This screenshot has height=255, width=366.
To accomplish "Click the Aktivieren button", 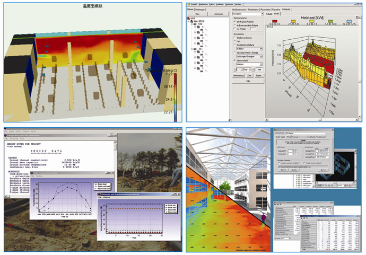I will (x=219, y=14).
